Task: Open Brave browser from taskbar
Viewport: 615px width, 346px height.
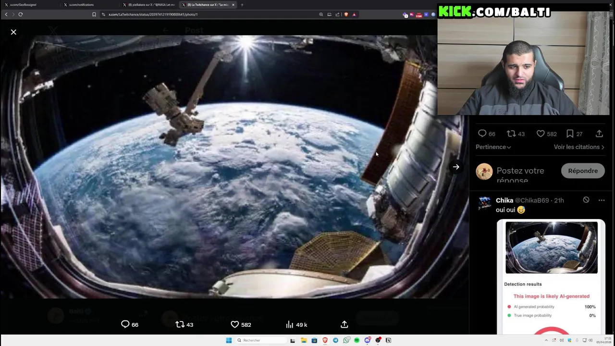Action: click(325, 340)
